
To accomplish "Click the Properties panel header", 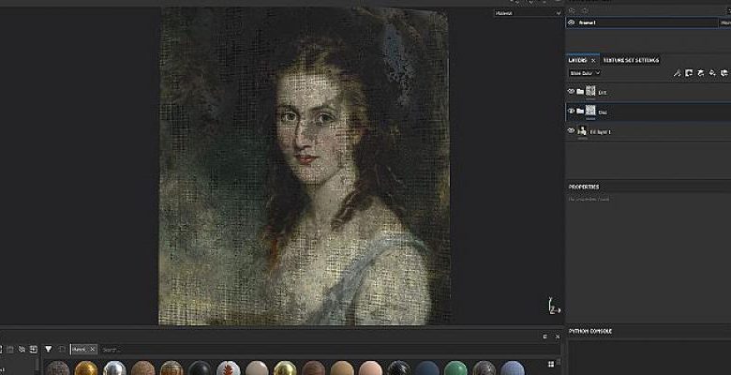I will [584, 187].
